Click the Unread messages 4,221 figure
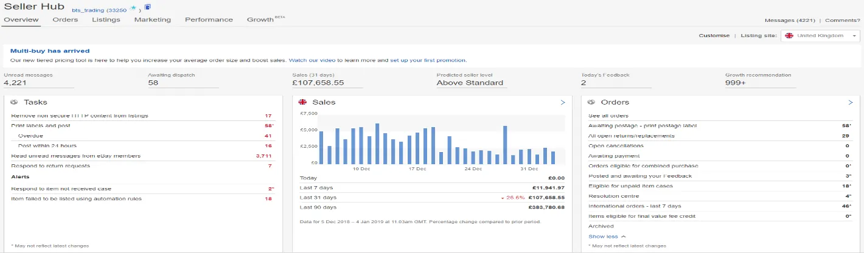864x253 pixels. [15, 83]
